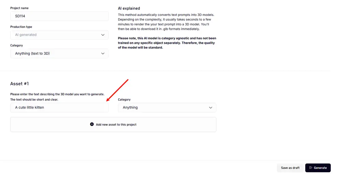Click chevron arrow beside "Anything (text to 3D)"
Viewport: 341px width, 174px height.
click(x=103, y=53)
